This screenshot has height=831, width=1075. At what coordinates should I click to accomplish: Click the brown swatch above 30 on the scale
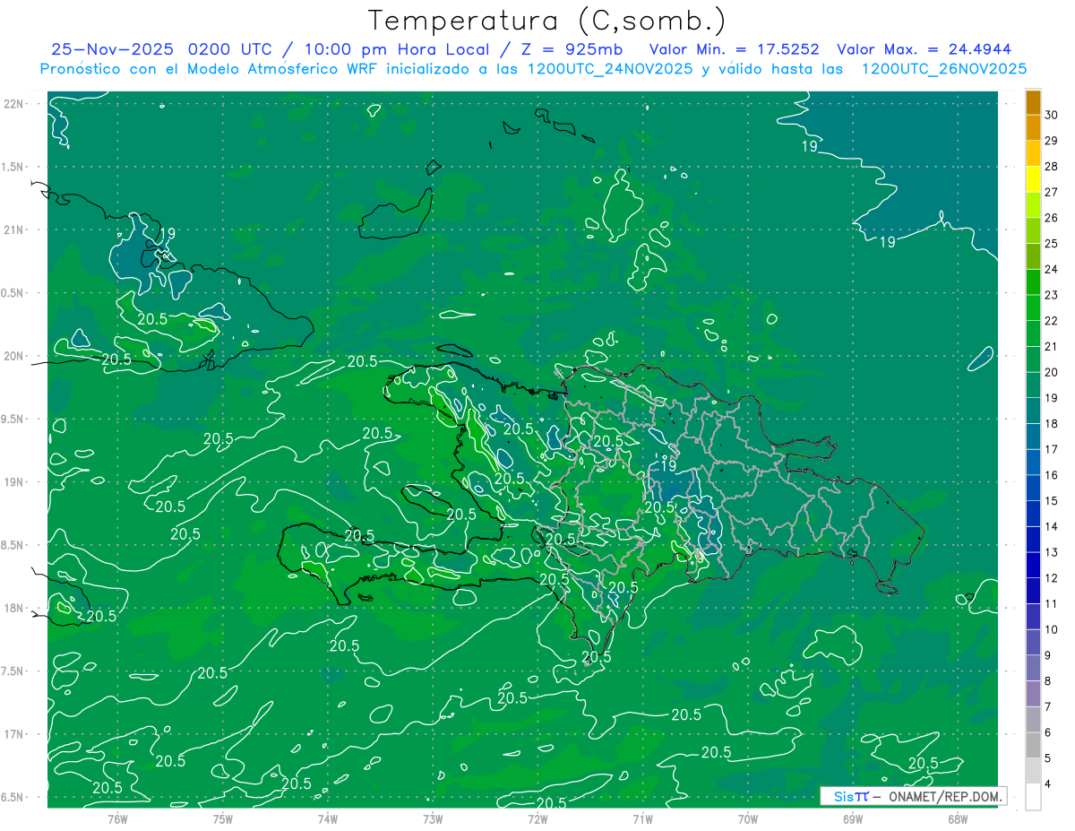coord(1033,102)
